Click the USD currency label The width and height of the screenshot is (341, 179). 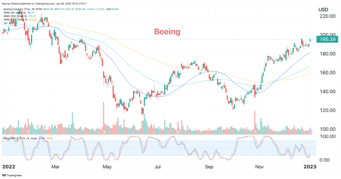pos(323,10)
